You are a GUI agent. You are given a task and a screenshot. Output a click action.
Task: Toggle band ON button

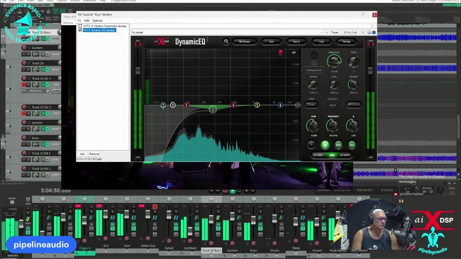pyautogui.click(x=325, y=145)
